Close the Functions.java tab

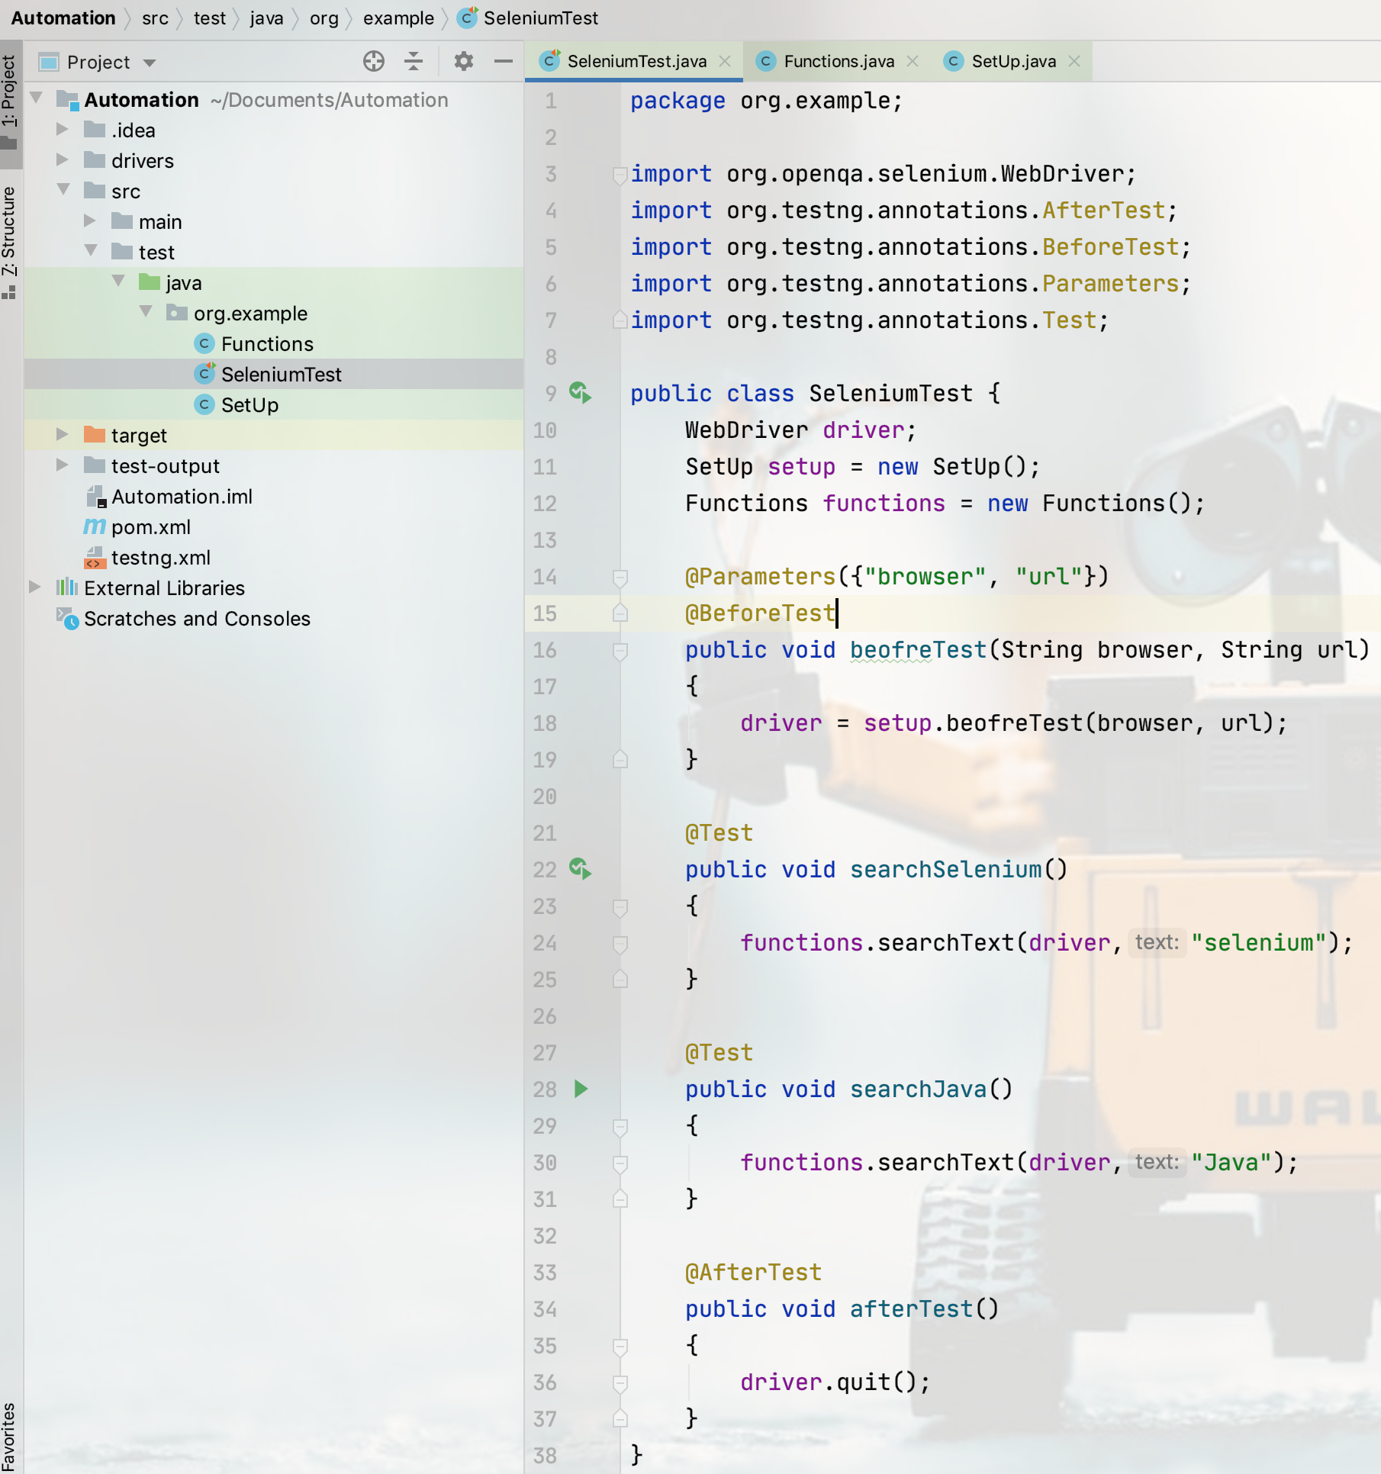coord(913,61)
